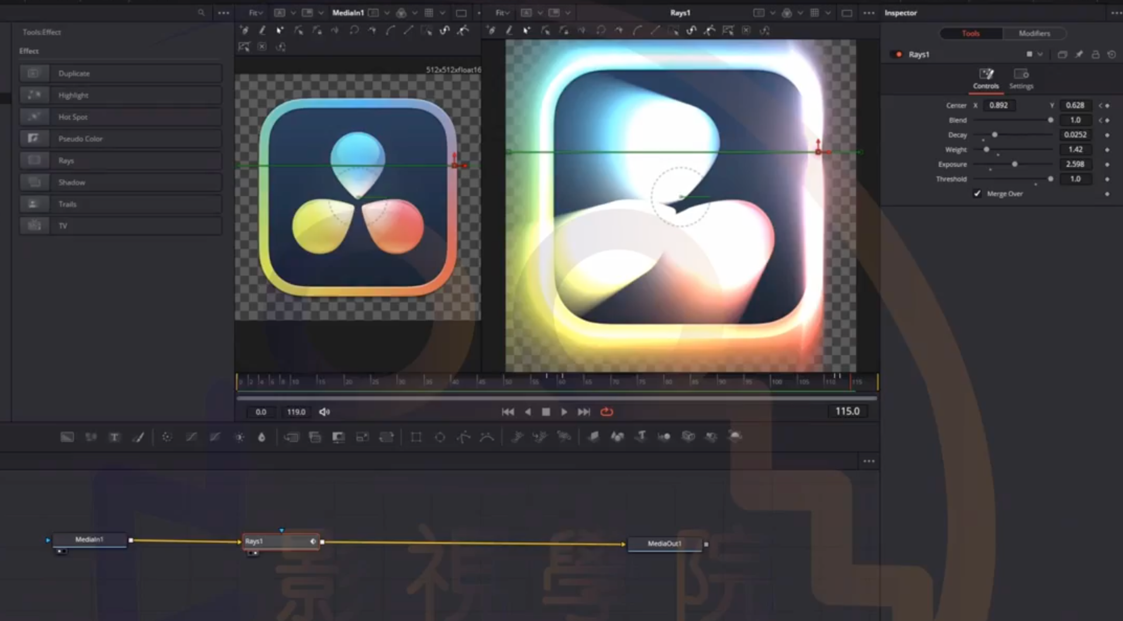Click the Brightness Contrast sun icon
The width and height of the screenshot is (1123, 621).
point(239,437)
